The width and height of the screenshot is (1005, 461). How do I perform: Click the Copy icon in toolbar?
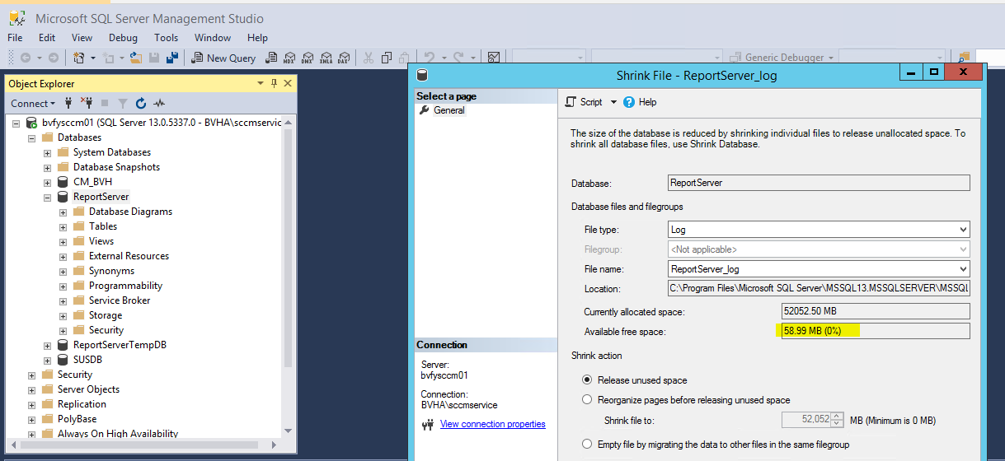tap(388, 58)
